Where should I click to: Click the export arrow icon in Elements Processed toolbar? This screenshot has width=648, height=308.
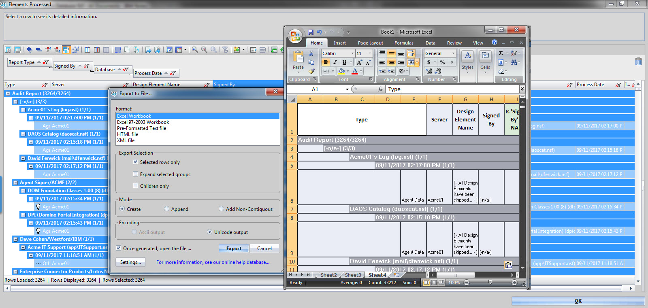148,50
